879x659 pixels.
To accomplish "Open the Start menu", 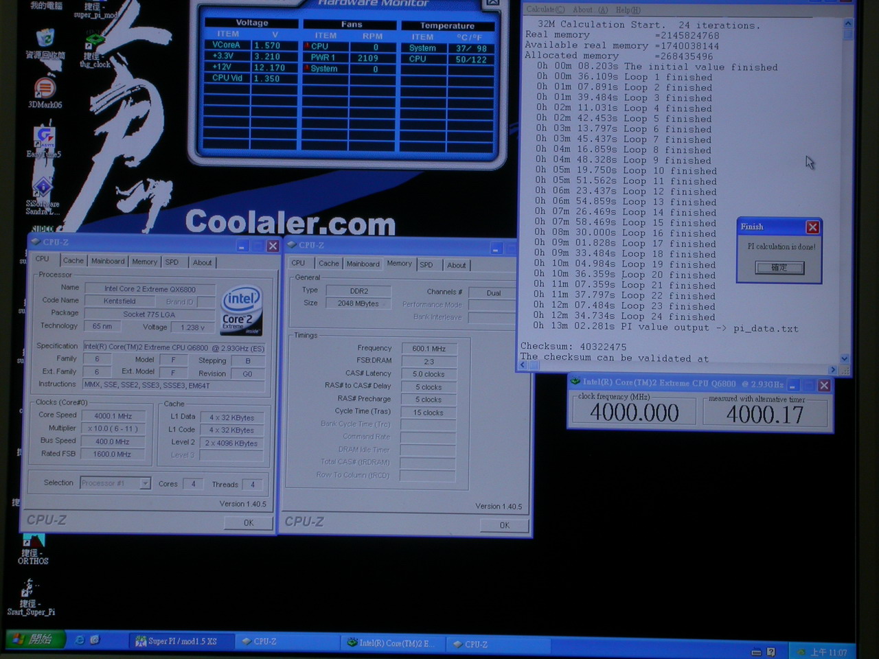I will point(34,639).
